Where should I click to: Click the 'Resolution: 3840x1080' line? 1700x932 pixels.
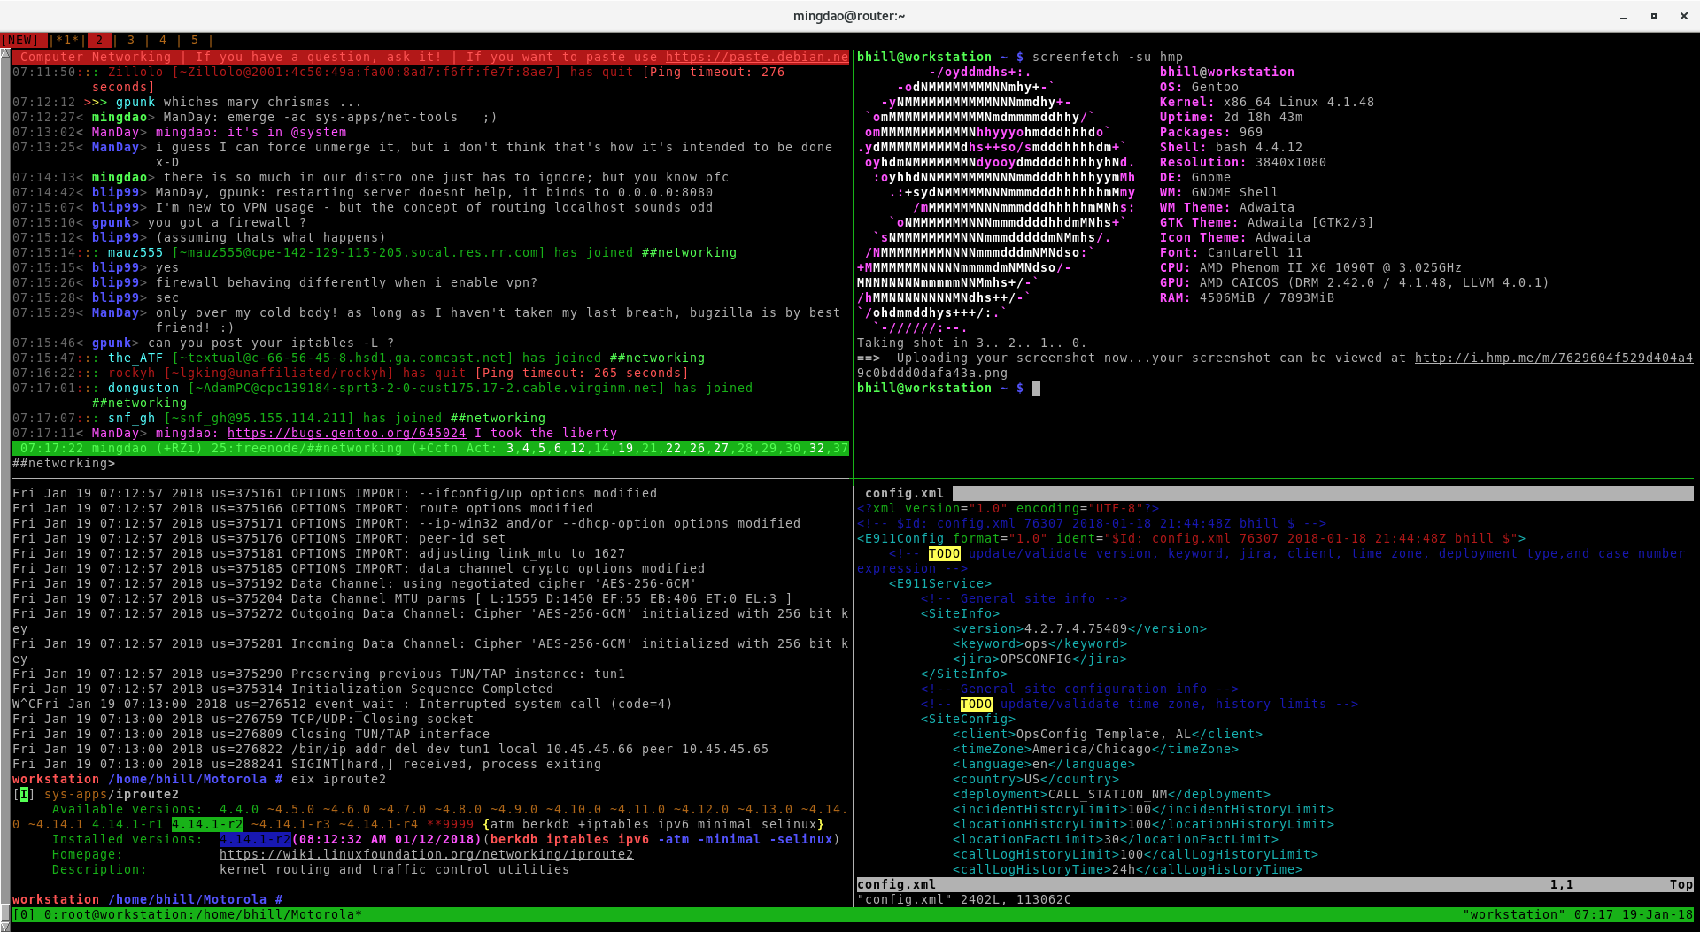1243,162
